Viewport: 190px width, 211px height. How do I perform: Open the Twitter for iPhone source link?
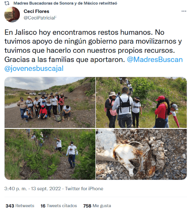[x=84, y=189]
